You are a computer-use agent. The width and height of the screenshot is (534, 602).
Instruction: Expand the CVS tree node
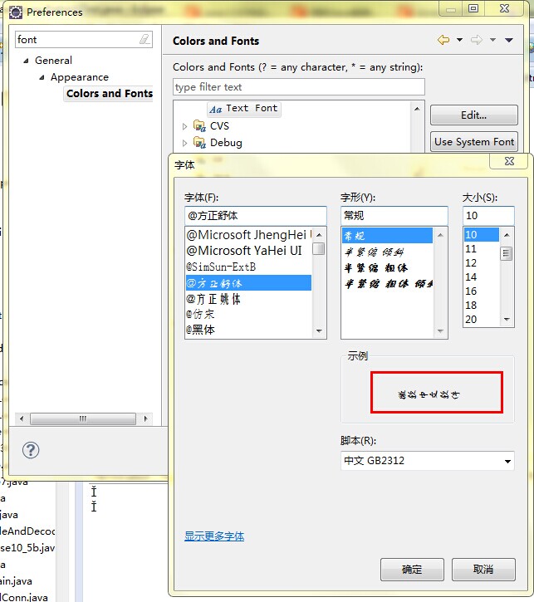(185, 126)
